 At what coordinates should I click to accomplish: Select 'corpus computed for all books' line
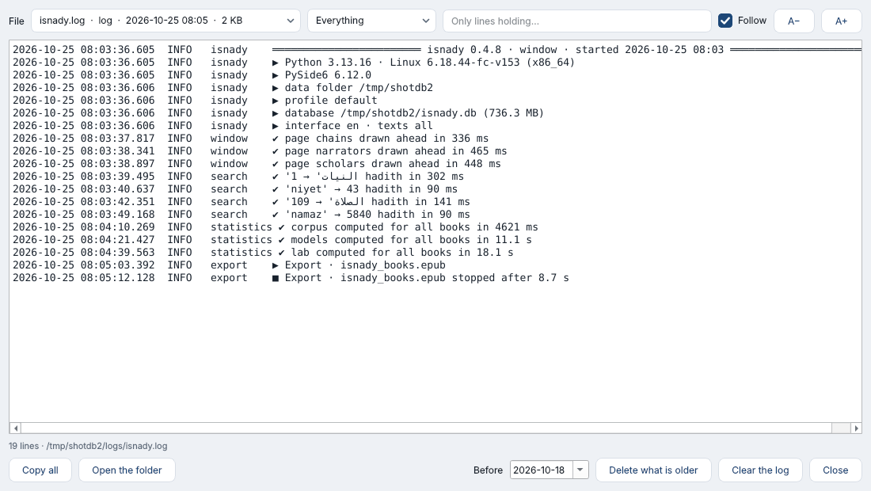276,228
